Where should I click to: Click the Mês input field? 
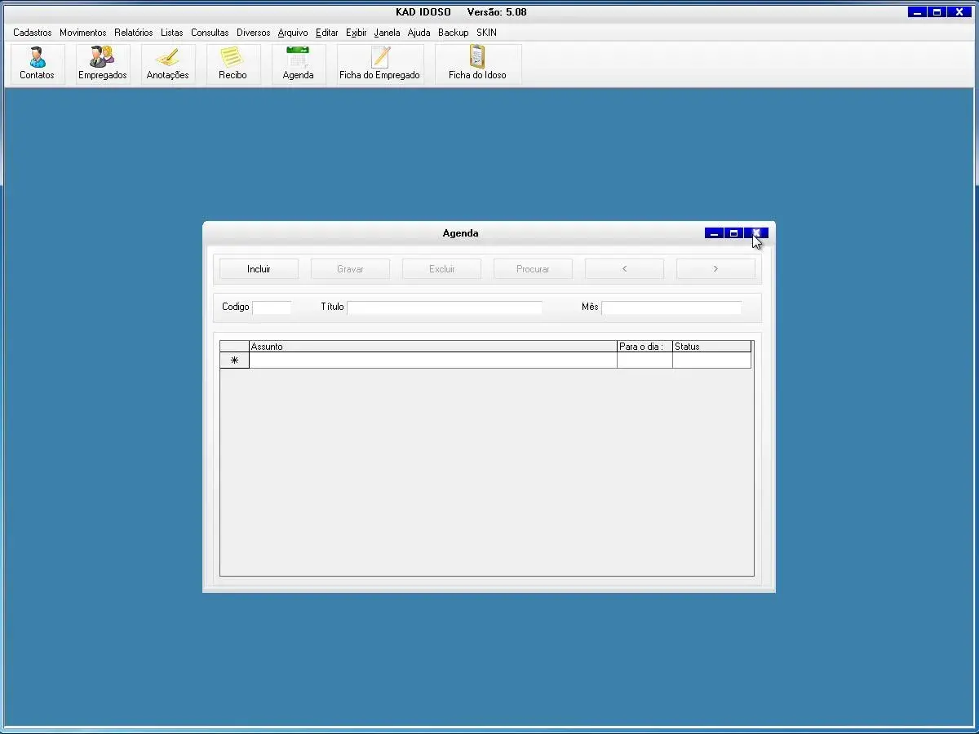[671, 307]
